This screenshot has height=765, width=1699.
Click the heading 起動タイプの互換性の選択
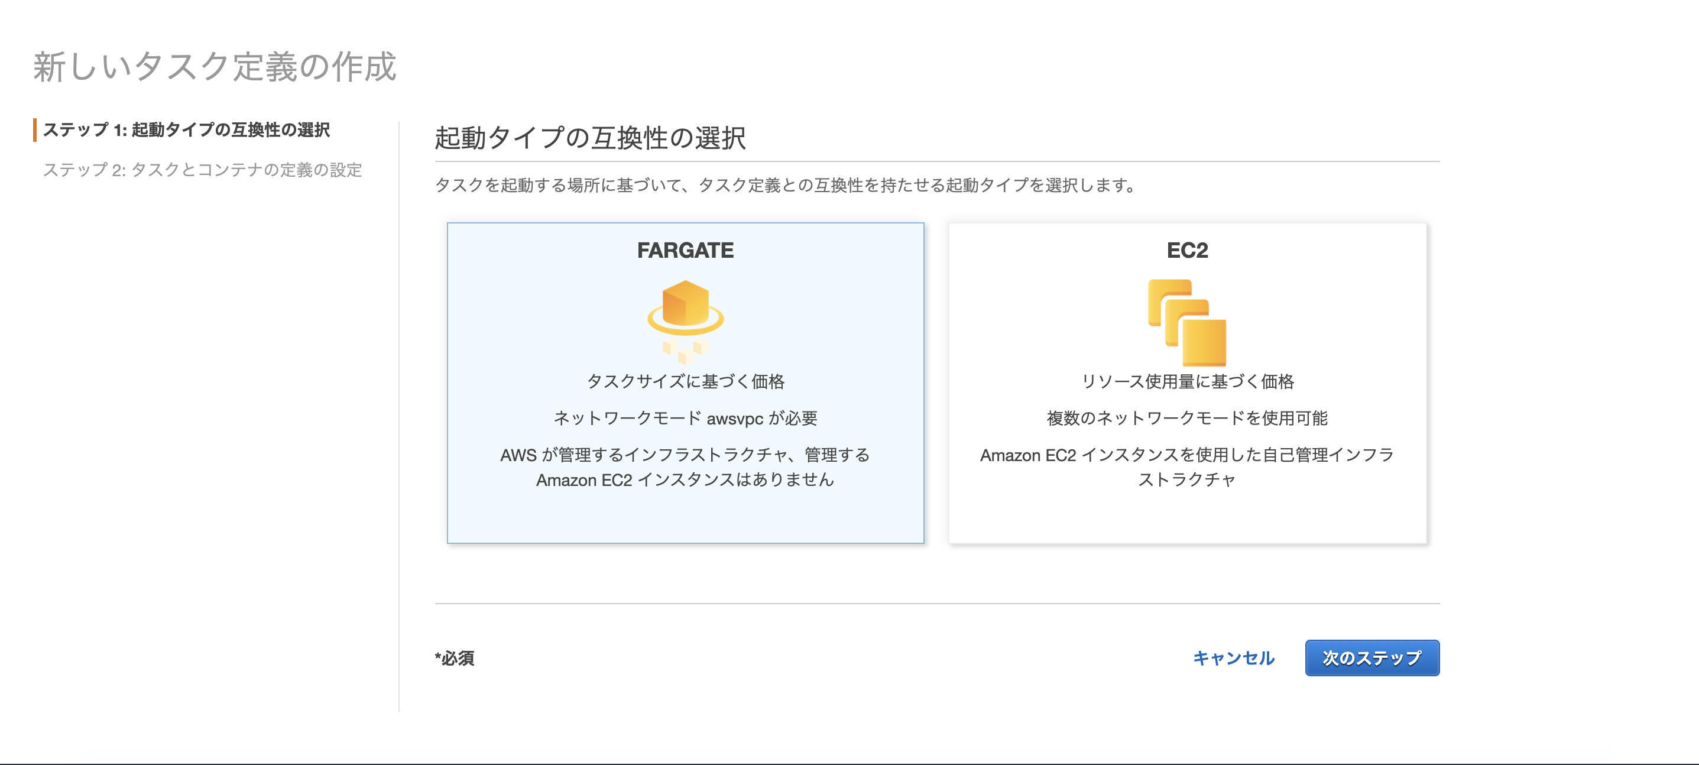click(x=591, y=137)
